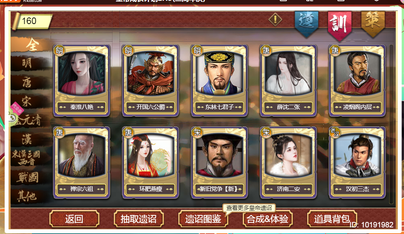The width and height of the screenshot is (404, 234).
Task: Select the 戰國 category tab
Action: (x=28, y=177)
